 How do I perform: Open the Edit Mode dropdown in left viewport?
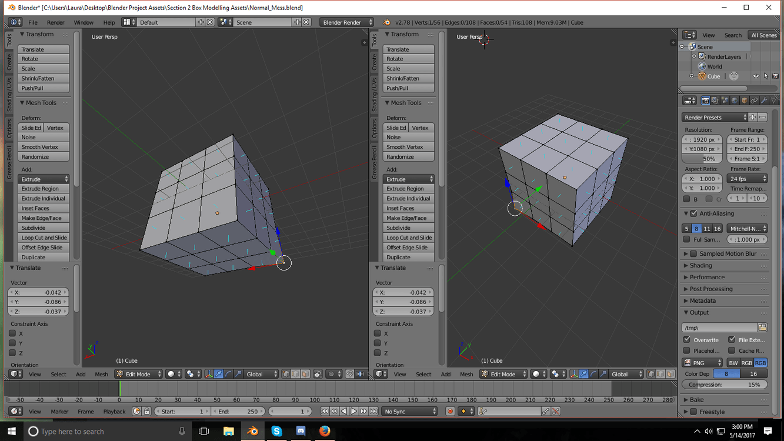[x=138, y=374]
